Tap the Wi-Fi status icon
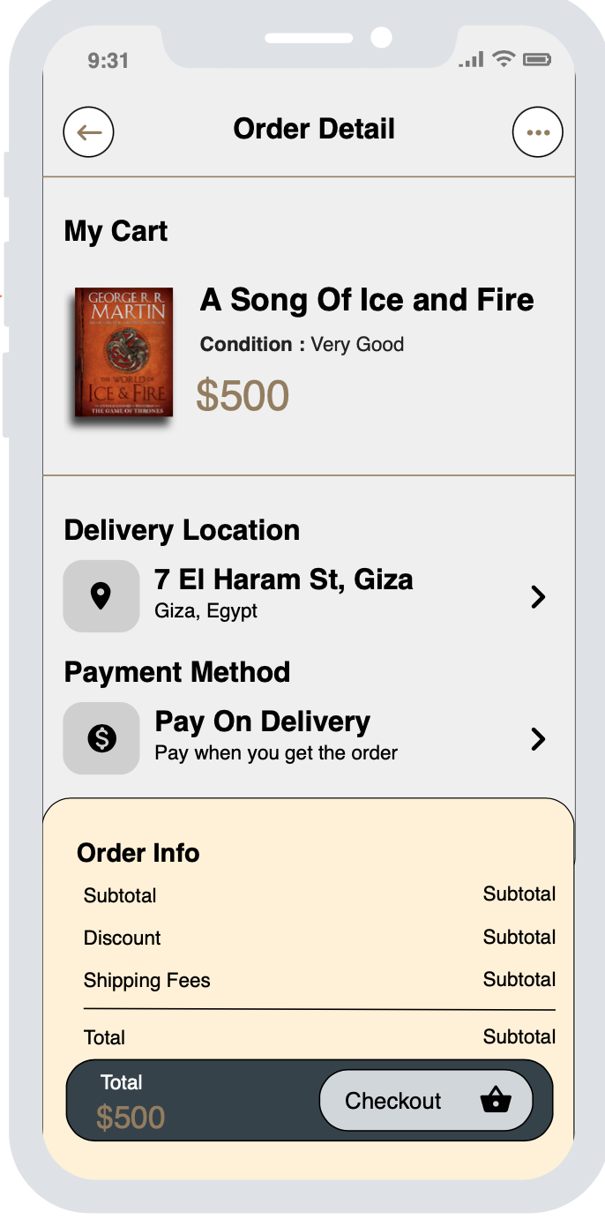605x1219 pixels. pos(502,59)
